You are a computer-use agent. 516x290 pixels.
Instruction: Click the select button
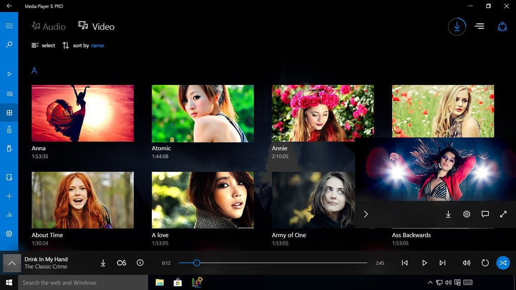(x=43, y=46)
